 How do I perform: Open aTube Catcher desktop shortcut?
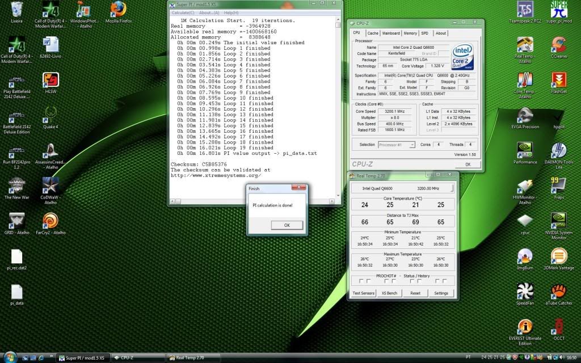pos(559,292)
